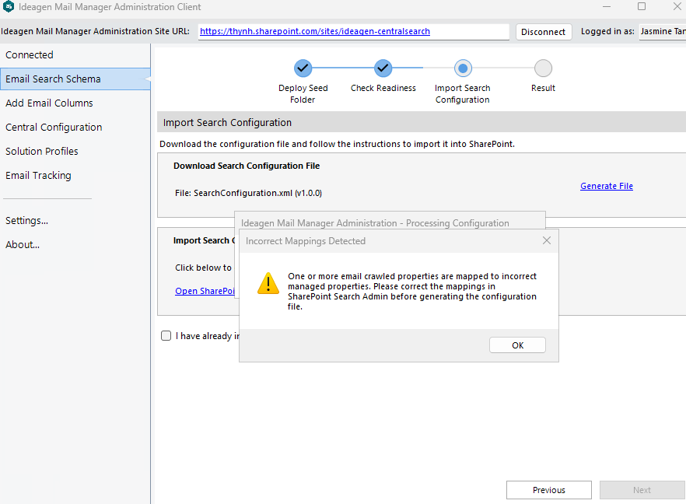Click the Open SharePoint link
This screenshot has width=686, height=504.
pos(205,291)
